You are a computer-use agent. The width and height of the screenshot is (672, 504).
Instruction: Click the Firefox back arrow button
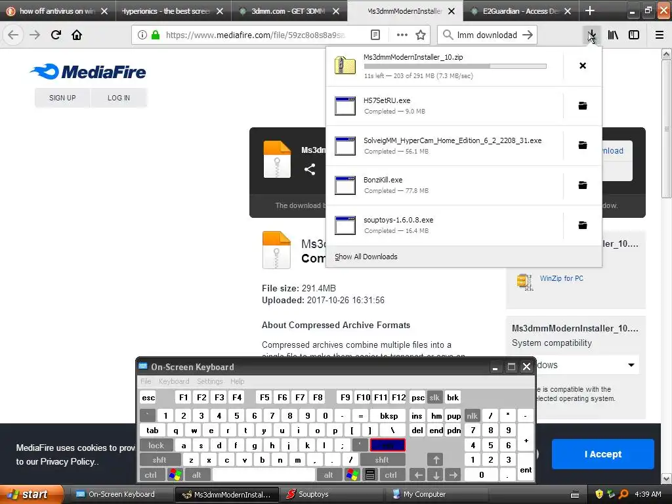pyautogui.click(x=13, y=35)
